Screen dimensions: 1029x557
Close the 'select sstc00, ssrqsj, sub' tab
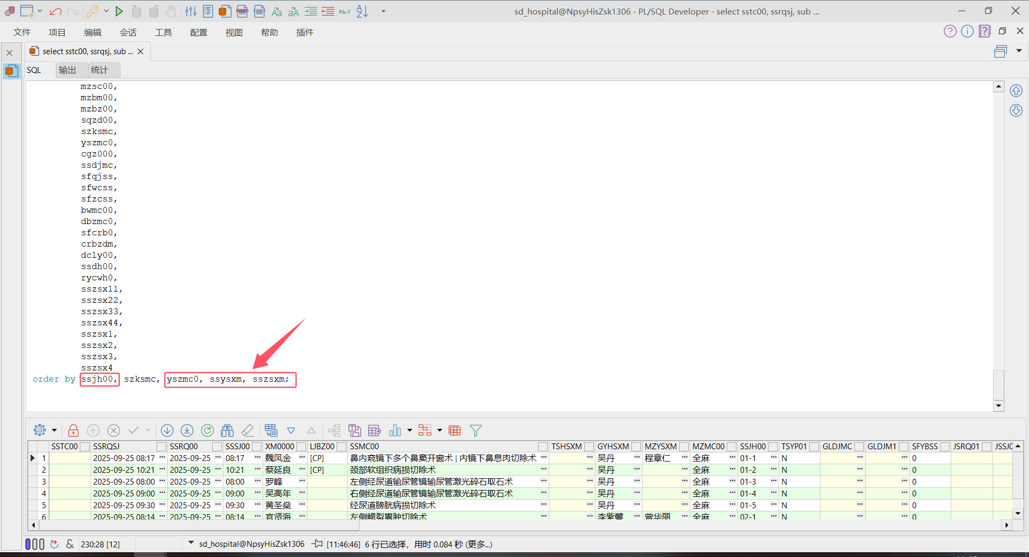click(x=140, y=51)
